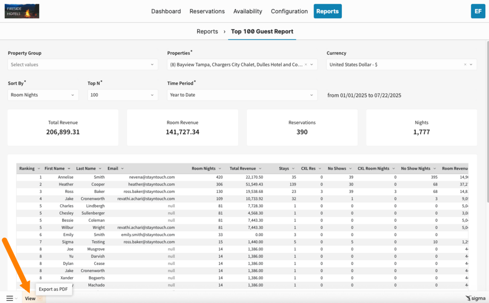This screenshot has width=489, height=303.
Task: Open No Show Nights column menu arrow
Action: tap(434, 169)
